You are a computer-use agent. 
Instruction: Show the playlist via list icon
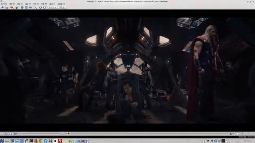pos(26,8)
